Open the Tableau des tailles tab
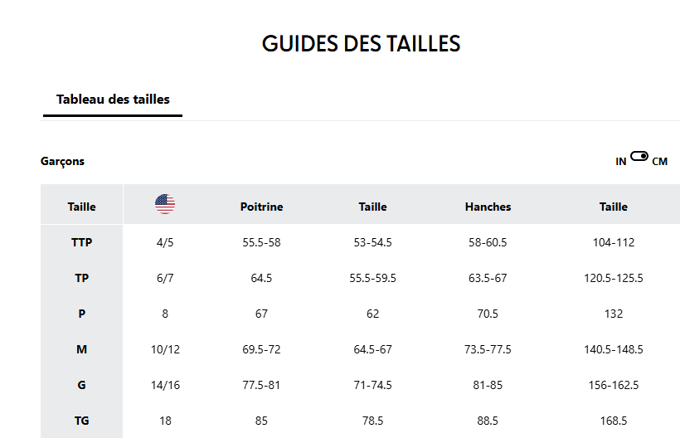 tap(113, 100)
